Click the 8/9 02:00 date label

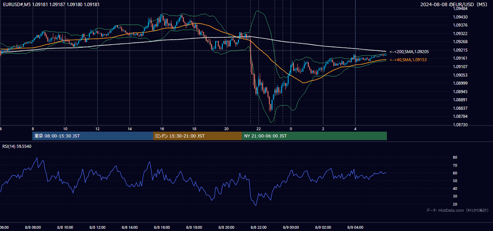[323, 228]
